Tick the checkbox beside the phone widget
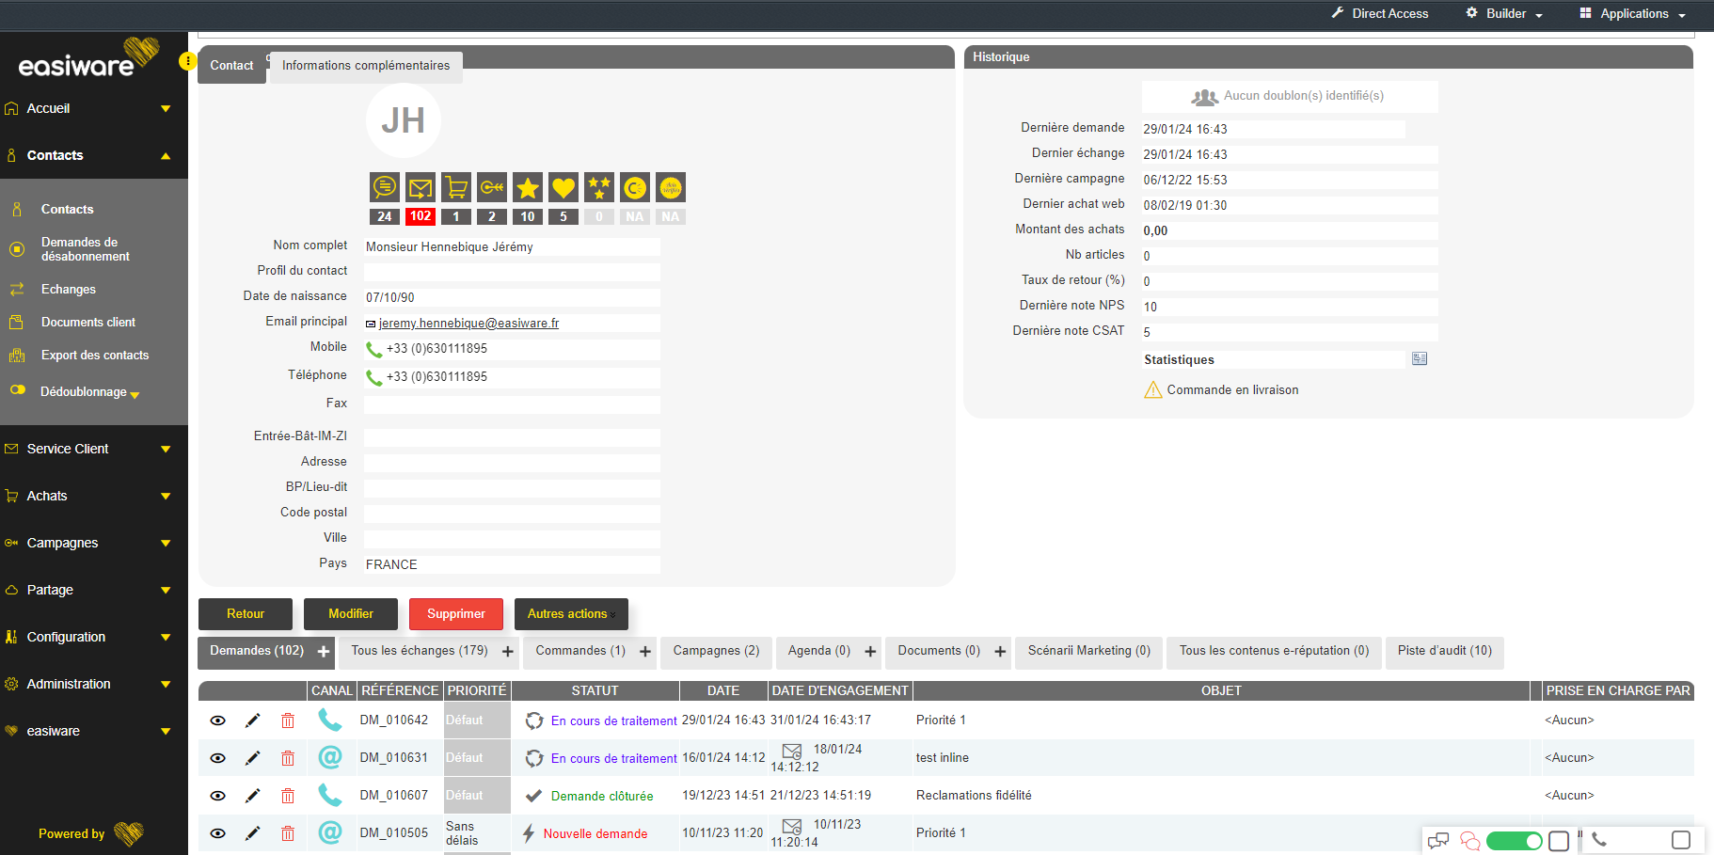This screenshot has width=1714, height=855. pyautogui.click(x=1681, y=840)
